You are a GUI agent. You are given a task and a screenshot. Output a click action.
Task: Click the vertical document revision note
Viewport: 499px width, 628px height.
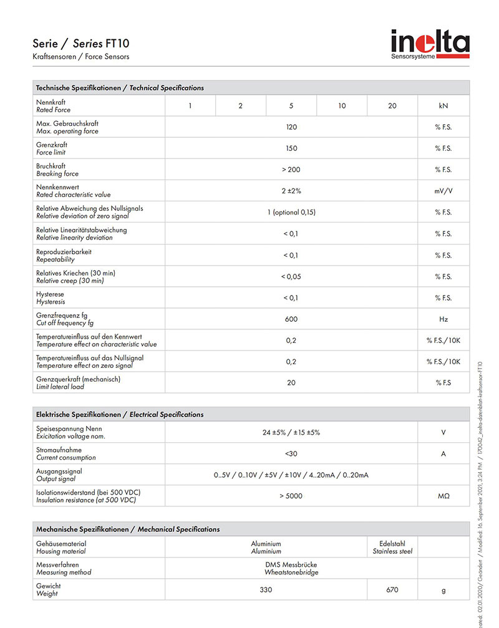coord(480,495)
